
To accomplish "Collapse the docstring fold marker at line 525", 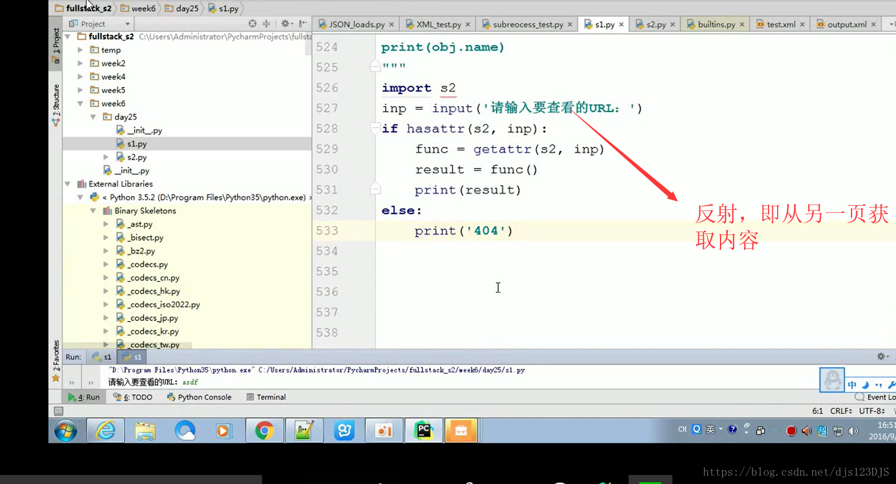I will tap(375, 67).
